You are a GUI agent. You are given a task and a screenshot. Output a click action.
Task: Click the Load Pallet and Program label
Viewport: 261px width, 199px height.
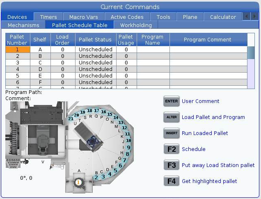pos(213,117)
